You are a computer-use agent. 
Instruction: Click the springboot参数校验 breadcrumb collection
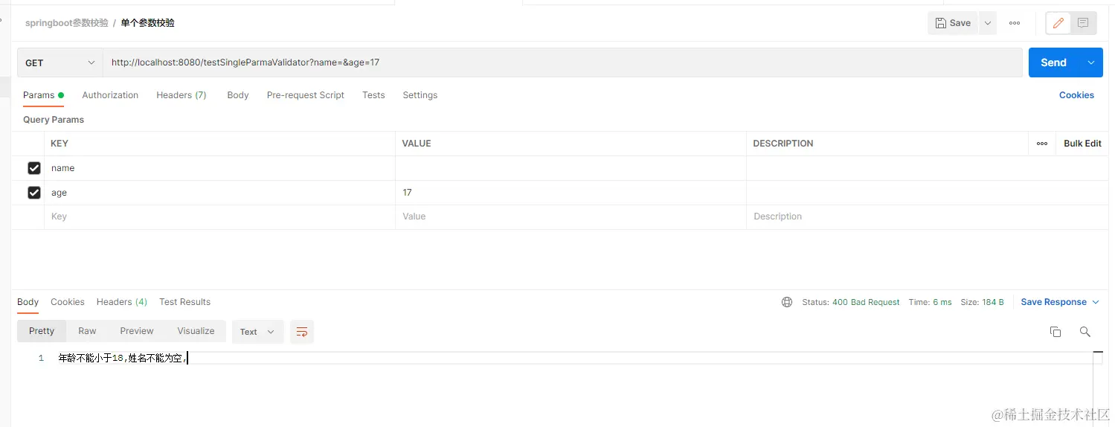[x=66, y=23]
